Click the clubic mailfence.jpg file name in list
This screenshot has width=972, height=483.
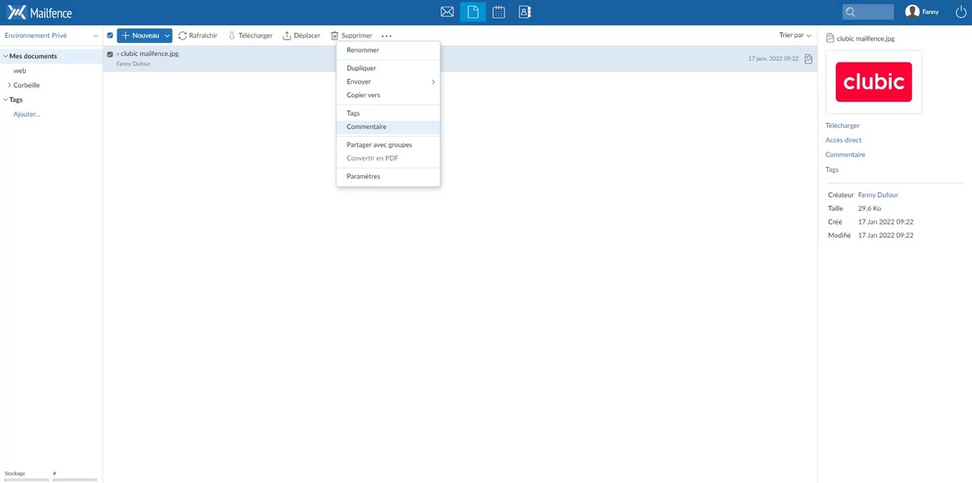(x=150, y=53)
